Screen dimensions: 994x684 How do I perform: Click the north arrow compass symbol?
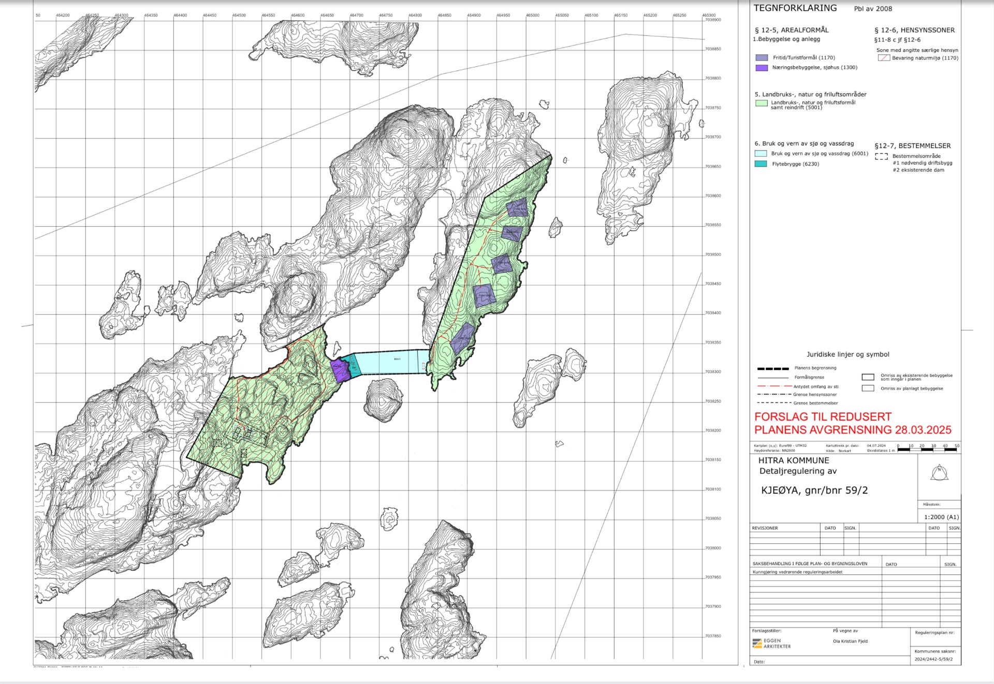939,473
